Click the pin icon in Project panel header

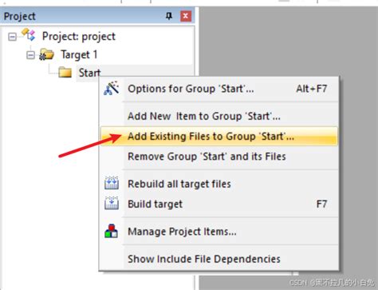tap(169, 16)
